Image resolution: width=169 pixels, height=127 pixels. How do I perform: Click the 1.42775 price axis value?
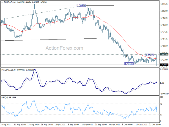(164, 67)
